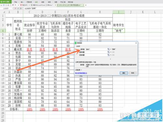Click the 缺考学生 header cell
The height and width of the screenshot is (122, 163).
point(119,25)
